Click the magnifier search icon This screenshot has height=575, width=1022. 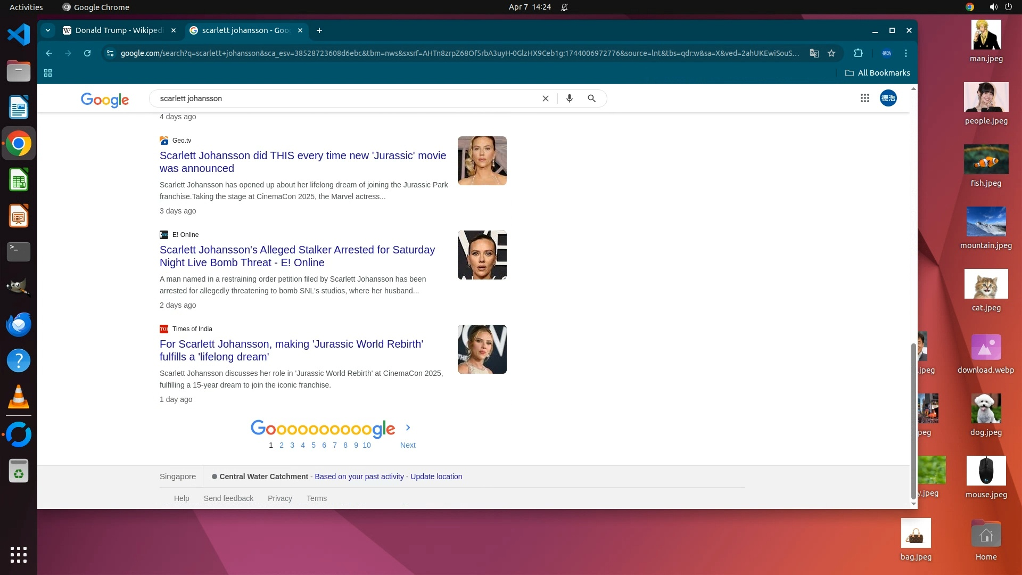tap(591, 98)
